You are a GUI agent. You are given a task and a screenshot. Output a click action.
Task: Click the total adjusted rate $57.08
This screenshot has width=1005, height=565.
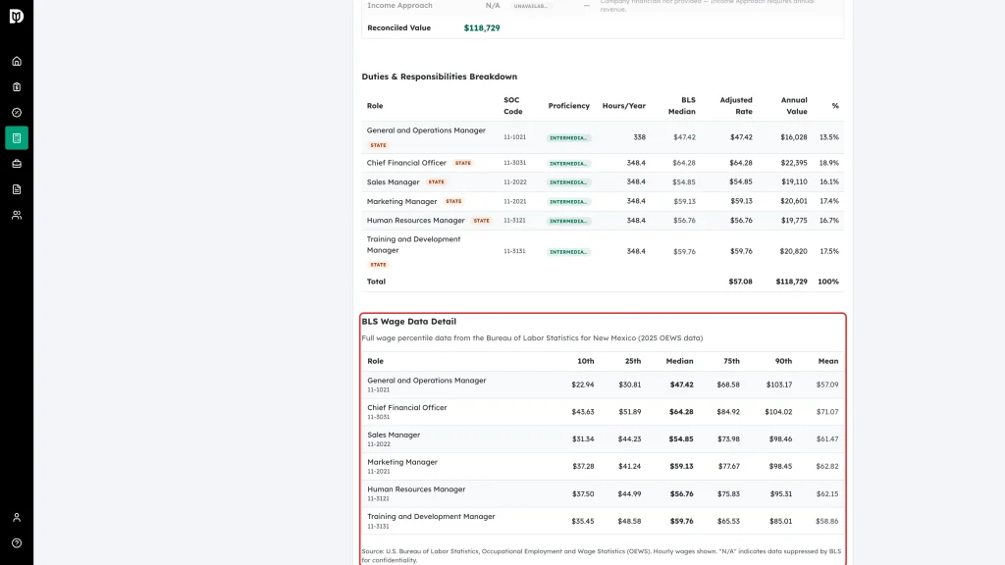740,282
